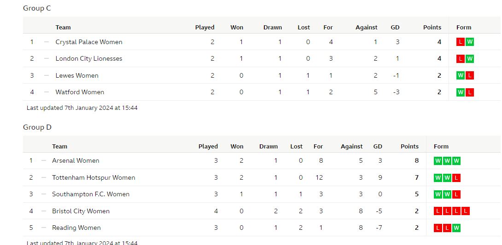
Task: Click Lewes Women's green W form badge
Action: pos(461,75)
